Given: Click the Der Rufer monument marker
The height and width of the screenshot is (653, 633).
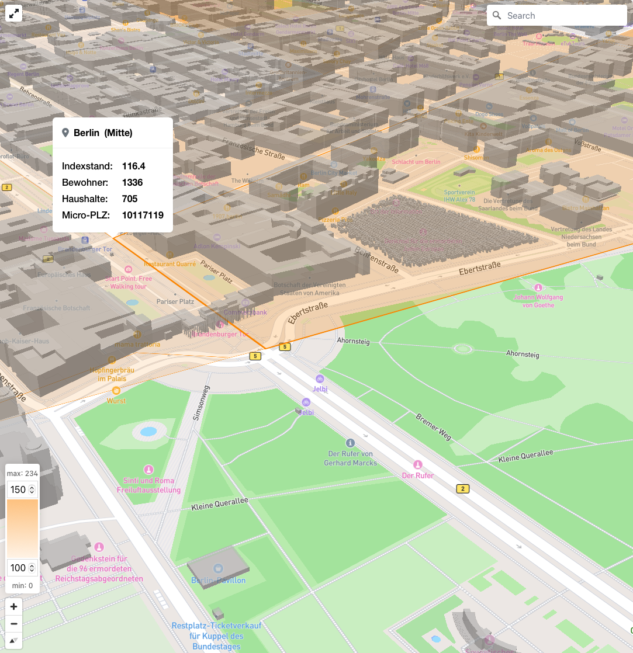Looking at the screenshot, I should [x=417, y=465].
